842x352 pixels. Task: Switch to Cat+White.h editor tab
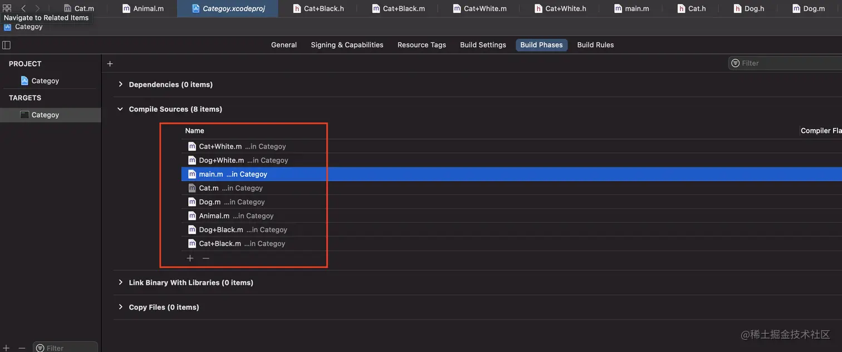(560, 8)
